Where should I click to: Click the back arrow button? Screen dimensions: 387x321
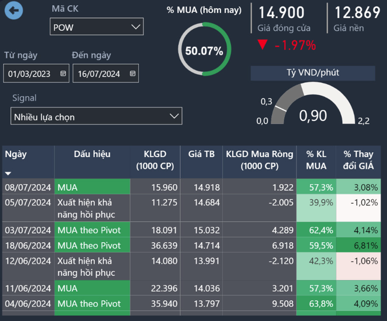pos(13,10)
